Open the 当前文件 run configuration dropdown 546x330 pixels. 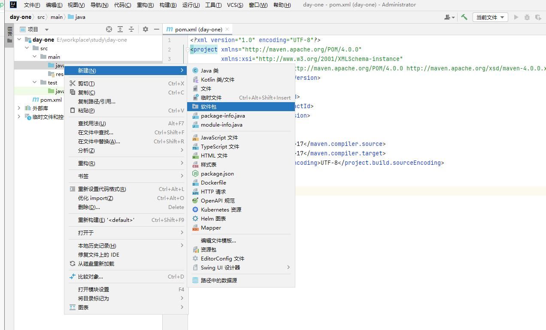[x=490, y=17]
